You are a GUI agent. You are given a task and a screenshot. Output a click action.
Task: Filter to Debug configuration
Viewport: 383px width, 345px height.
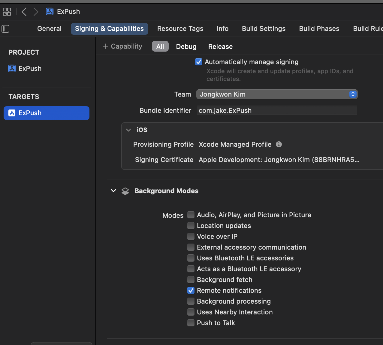click(x=186, y=46)
